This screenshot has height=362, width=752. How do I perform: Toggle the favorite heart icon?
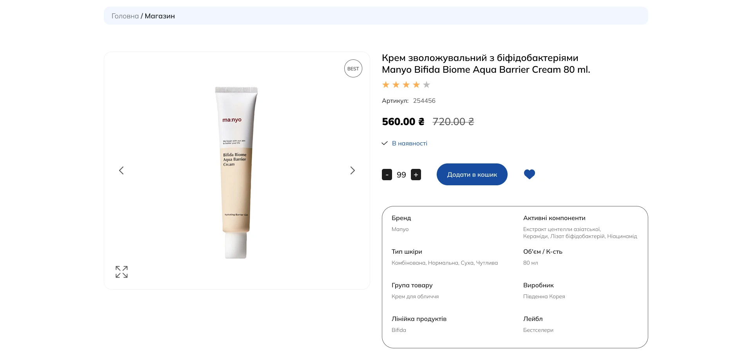point(529,174)
